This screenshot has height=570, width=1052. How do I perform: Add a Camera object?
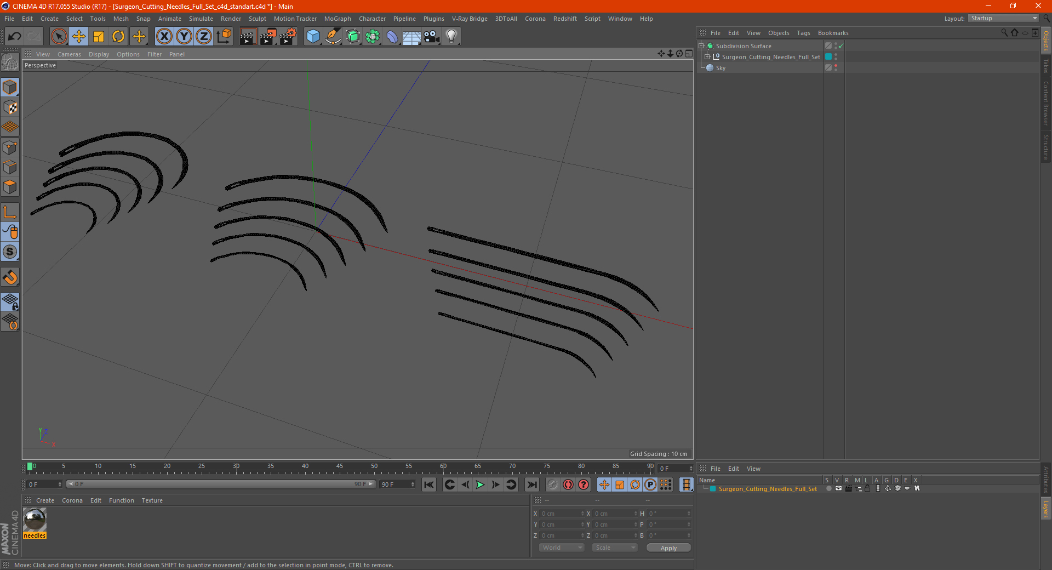(432, 37)
